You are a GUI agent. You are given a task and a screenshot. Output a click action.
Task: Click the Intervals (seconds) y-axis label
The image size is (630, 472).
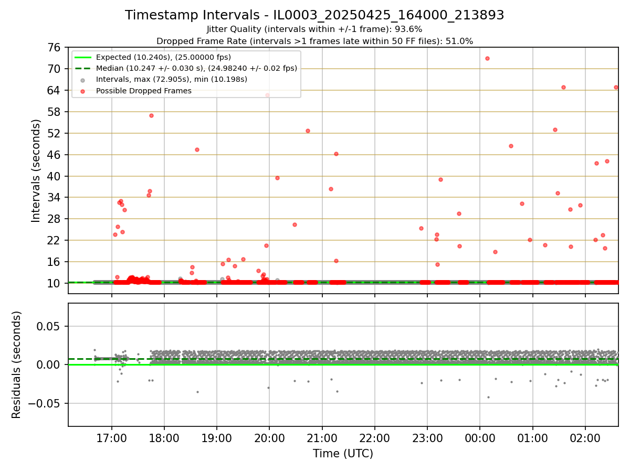pyautogui.click(x=36, y=170)
